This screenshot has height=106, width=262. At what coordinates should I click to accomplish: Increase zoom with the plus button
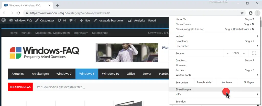244,53
